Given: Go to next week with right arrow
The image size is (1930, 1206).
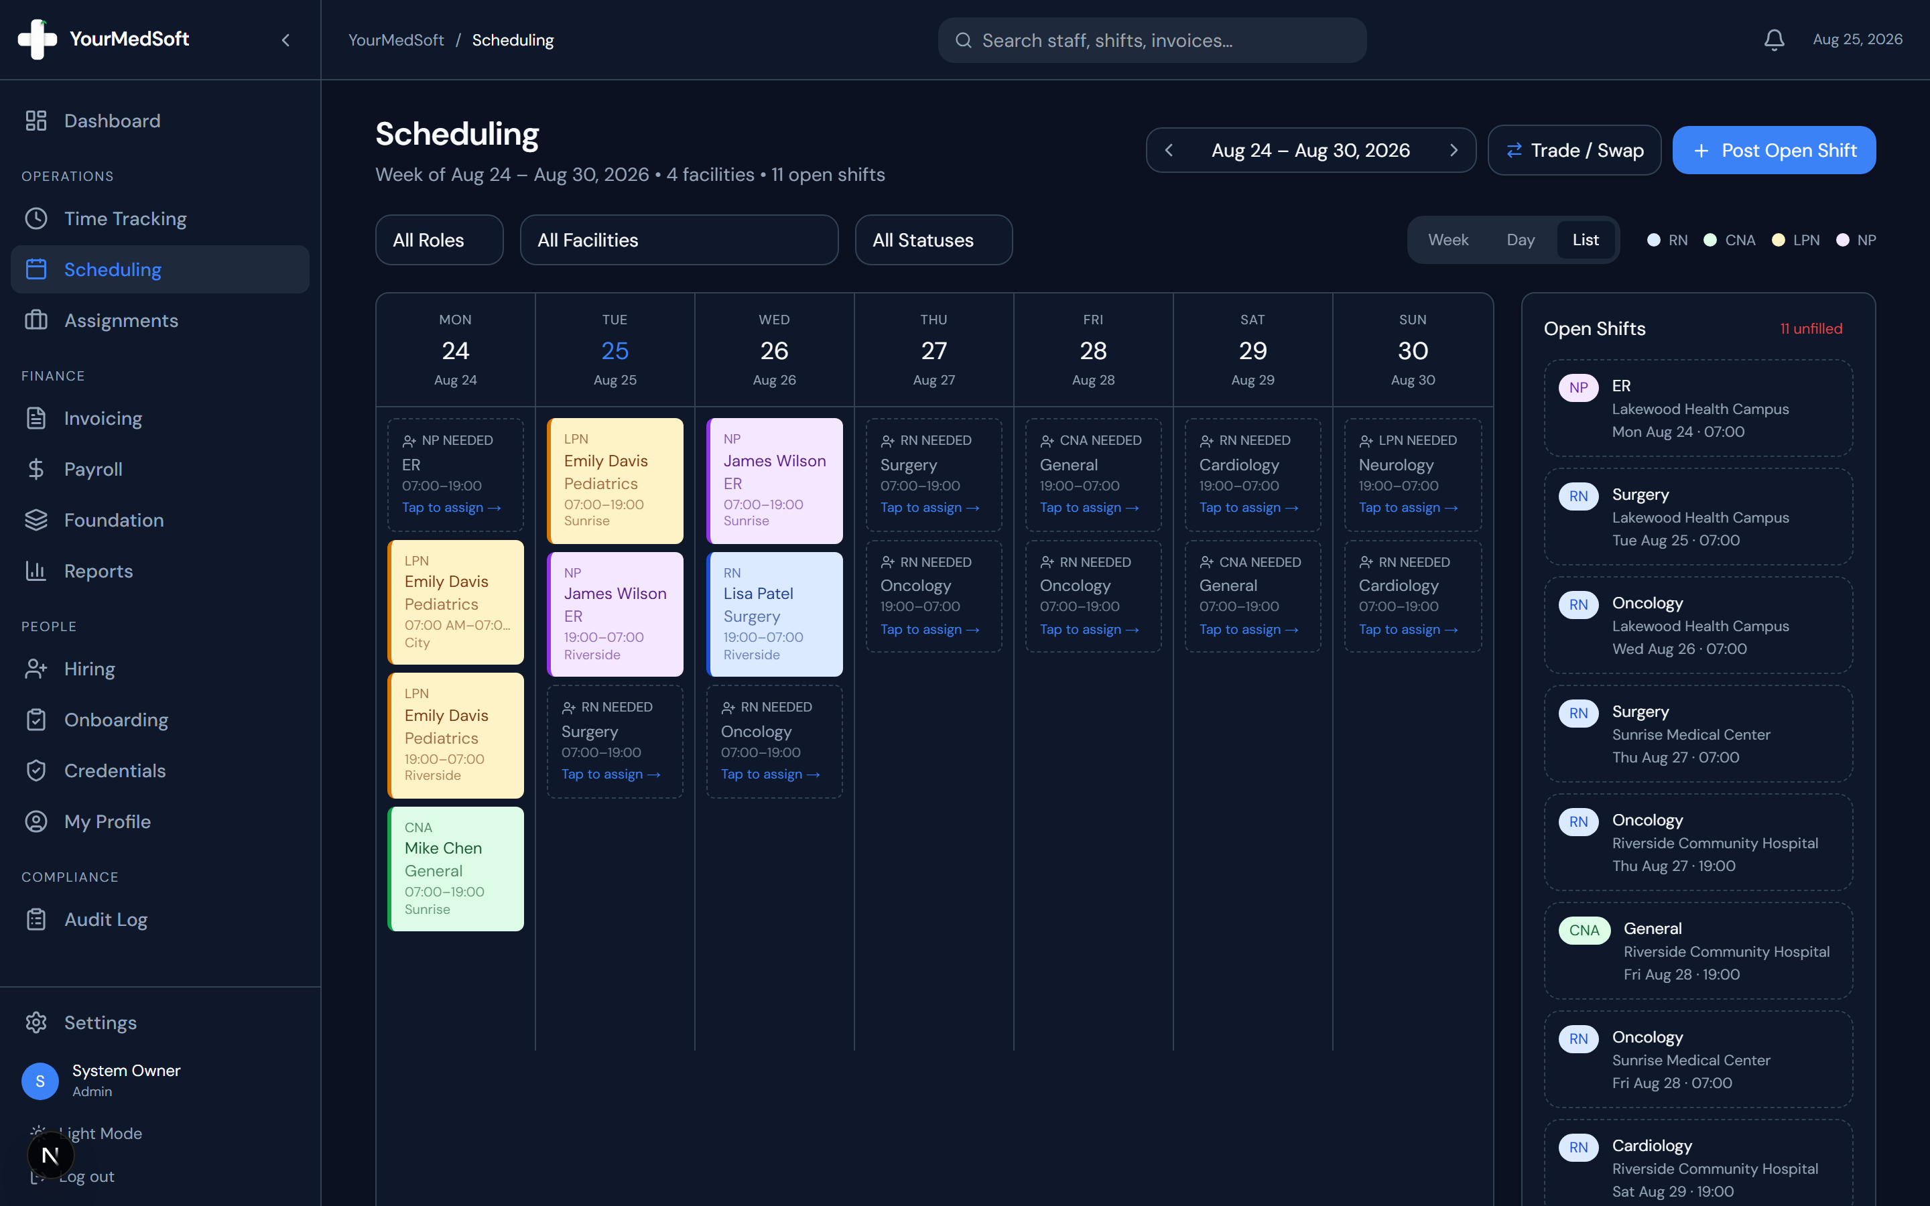Looking at the screenshot, I should point(1453,150).
